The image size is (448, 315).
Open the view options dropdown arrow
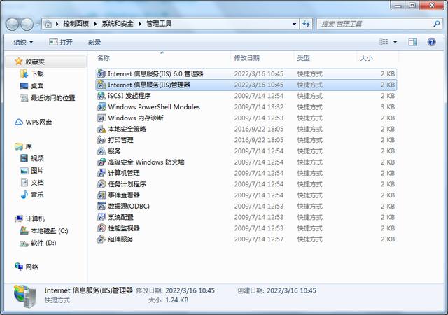(x=395, y=42)
